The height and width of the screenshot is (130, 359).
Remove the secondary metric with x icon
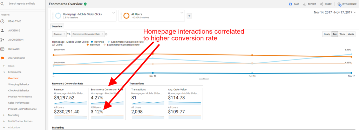pos(106,34)
